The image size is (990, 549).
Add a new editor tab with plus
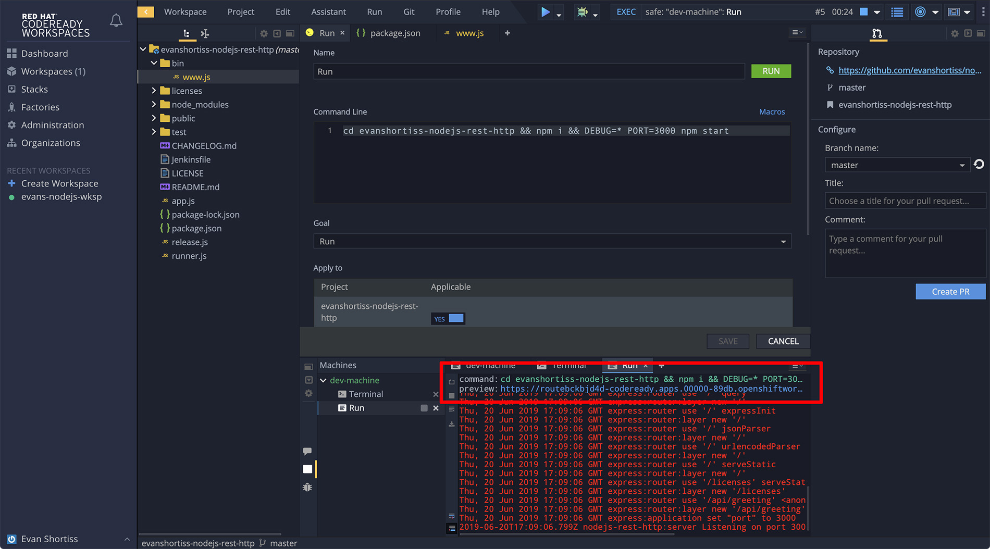(x=508, y=33)
